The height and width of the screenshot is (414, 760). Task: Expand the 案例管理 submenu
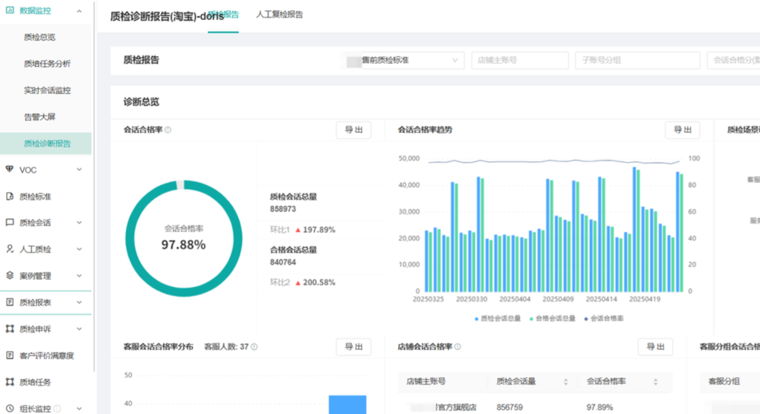click(79, 276)
